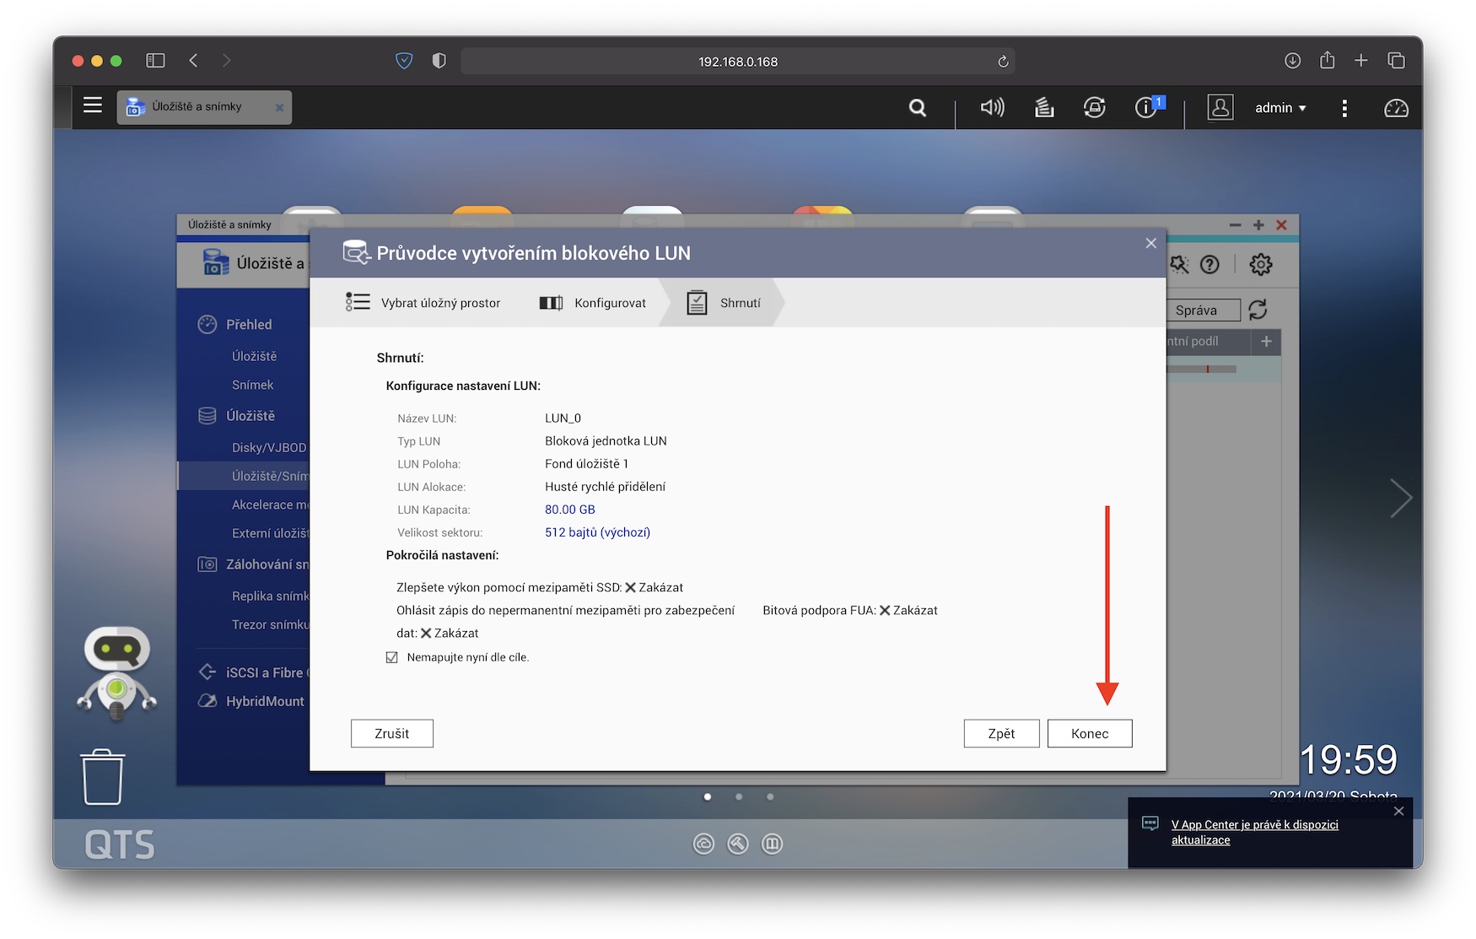
Task: Open Zálohování snímků sidebar section
Action: (x=253, y=564)
